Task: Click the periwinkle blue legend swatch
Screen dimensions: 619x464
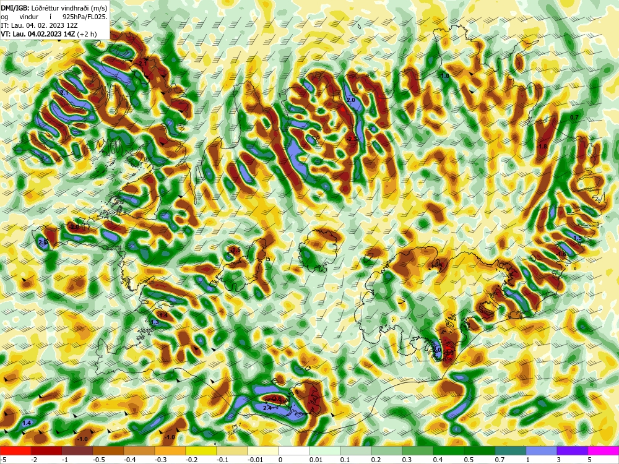Action: 541,450
